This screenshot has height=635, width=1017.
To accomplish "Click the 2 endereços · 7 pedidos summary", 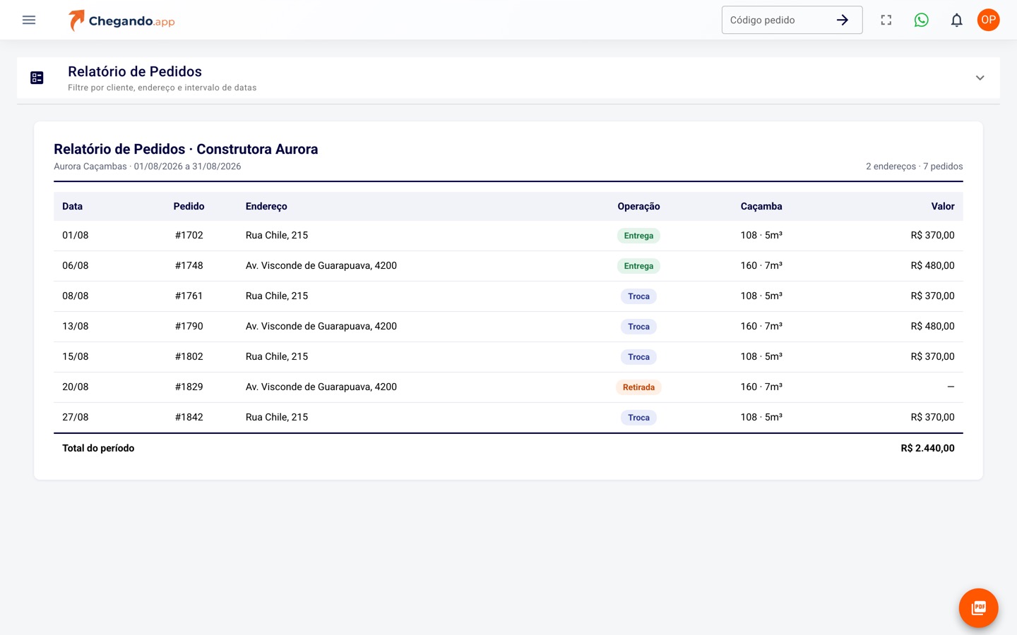I will coord(915,167).
